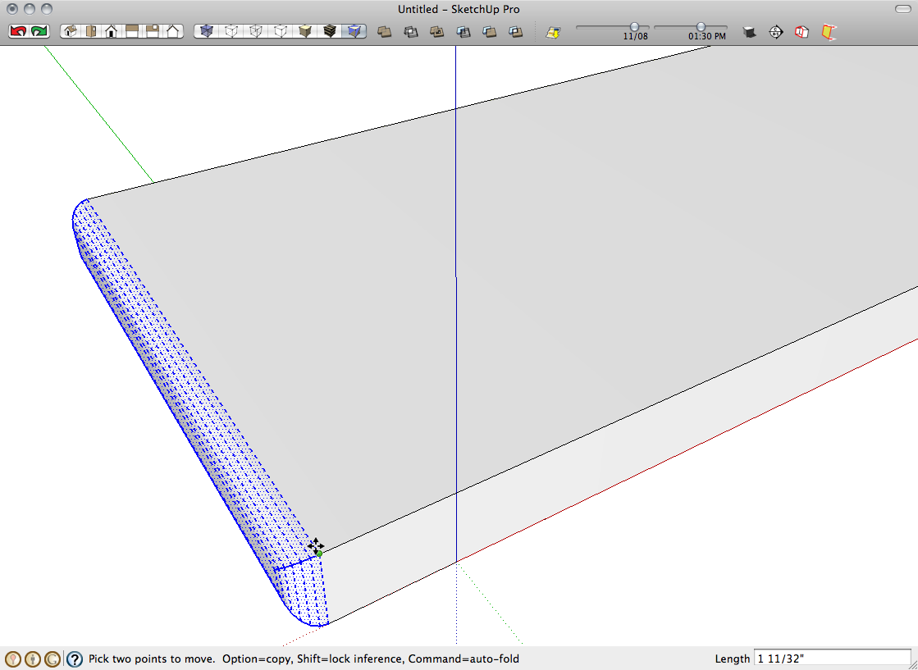Screen dimensions: 918x670
Task: Click the last solid tool, Split
Action: [x=515, y=32]
